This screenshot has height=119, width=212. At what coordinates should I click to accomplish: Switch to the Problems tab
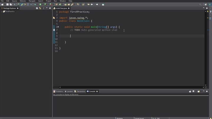[58, 91]
